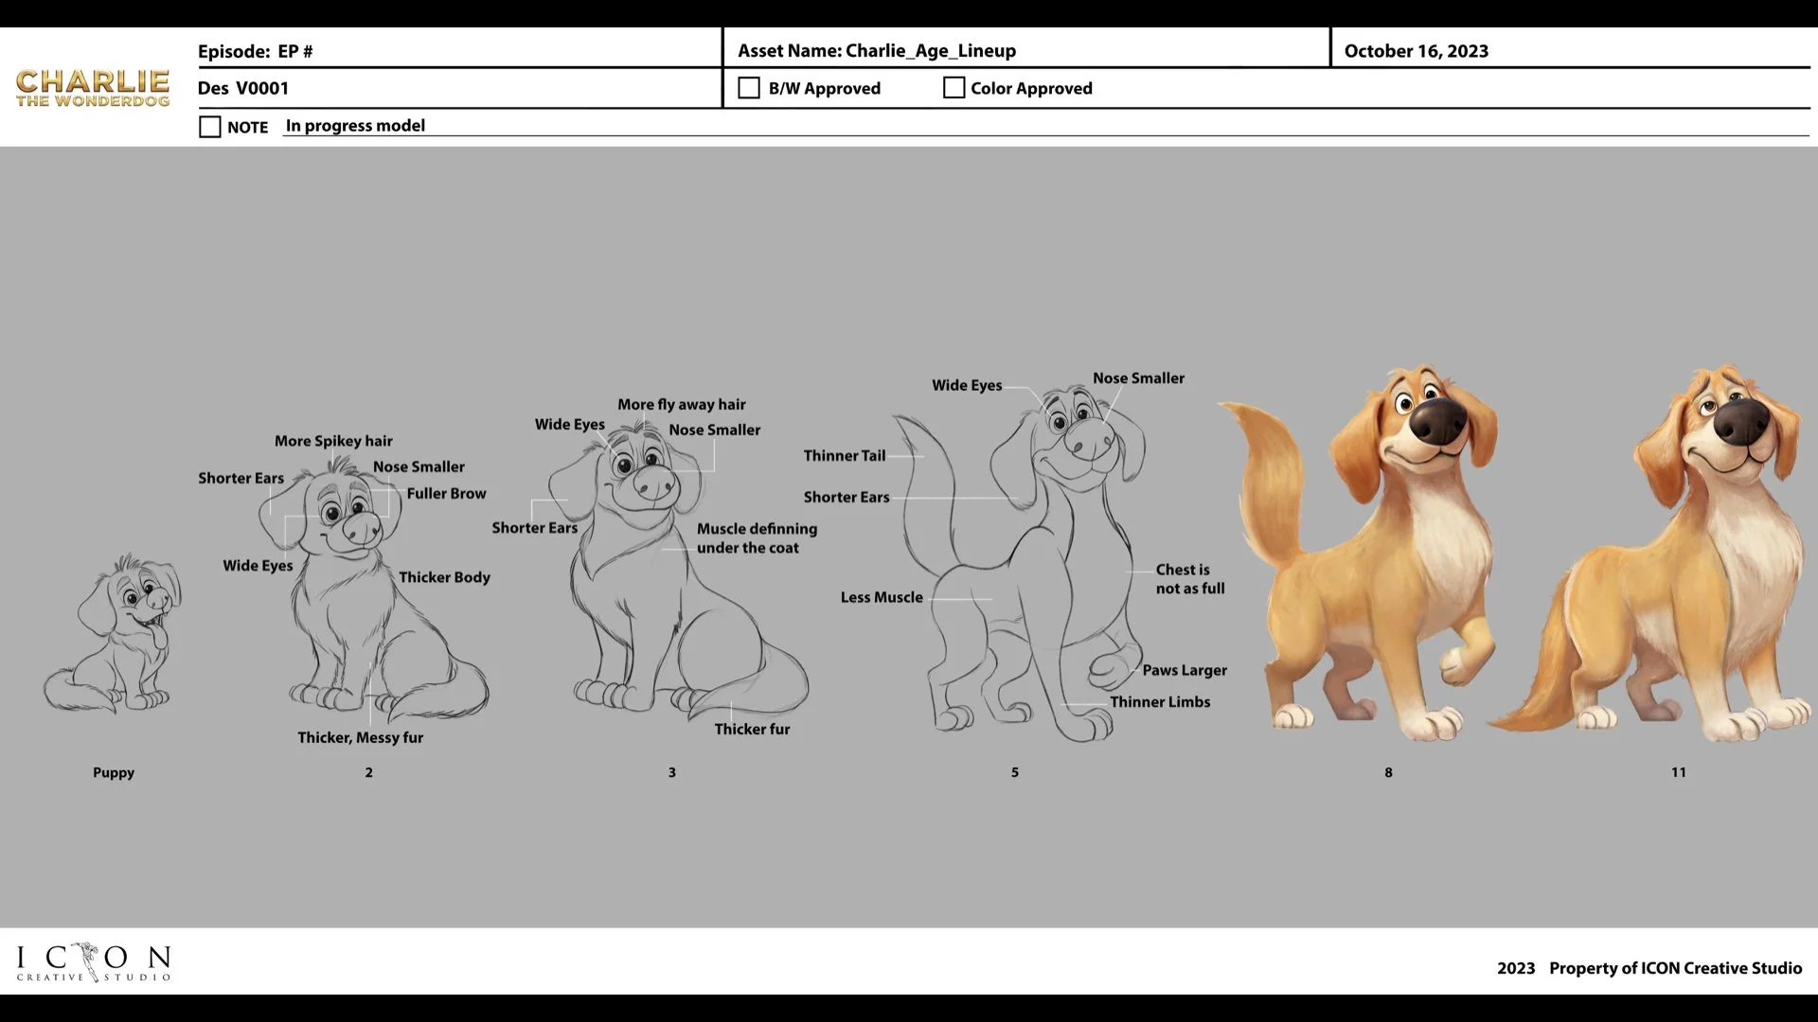Viewport: 1818px width, 1022px height.
Task: Click the 'In progress model' note text
Action: 355,126
